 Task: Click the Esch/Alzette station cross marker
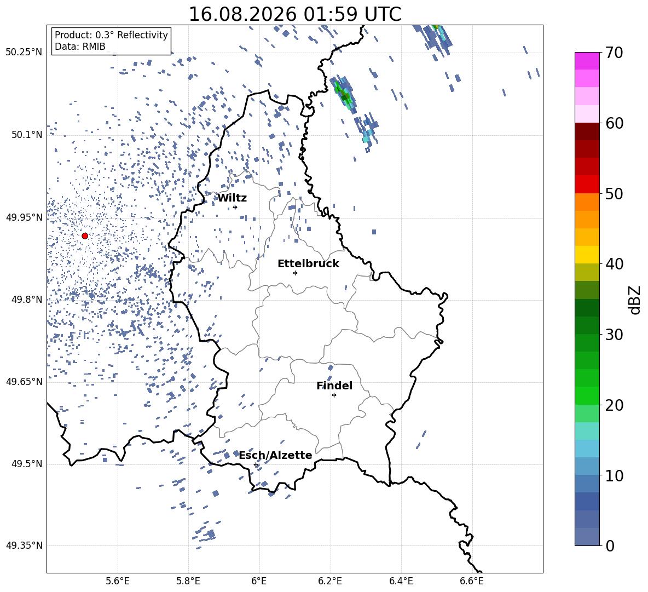[x=256, y=464]
